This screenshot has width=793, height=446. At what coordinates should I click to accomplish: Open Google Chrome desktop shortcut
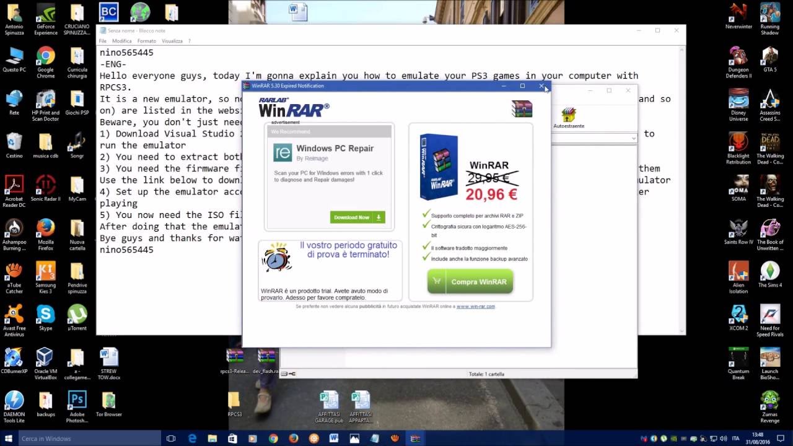click(45, 63)
